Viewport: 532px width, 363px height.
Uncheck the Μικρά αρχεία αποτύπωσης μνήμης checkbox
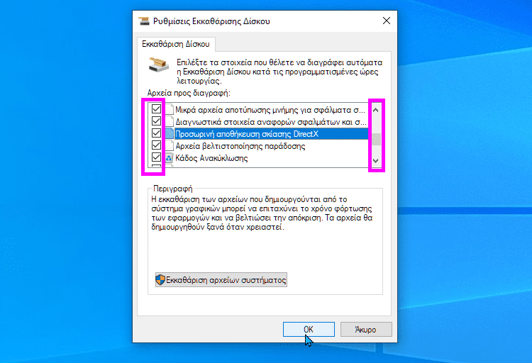tap(156, 109)
